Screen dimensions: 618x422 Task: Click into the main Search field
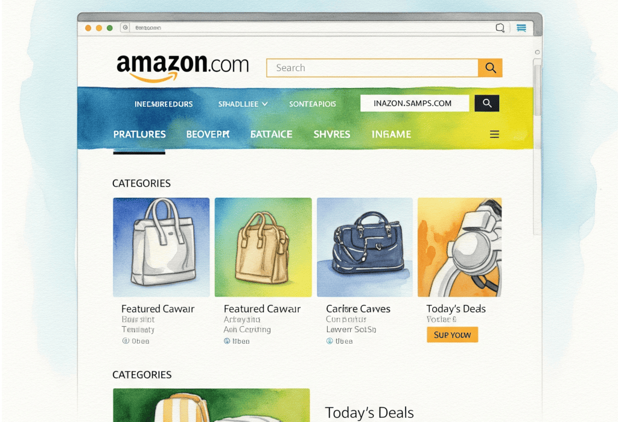372,68
